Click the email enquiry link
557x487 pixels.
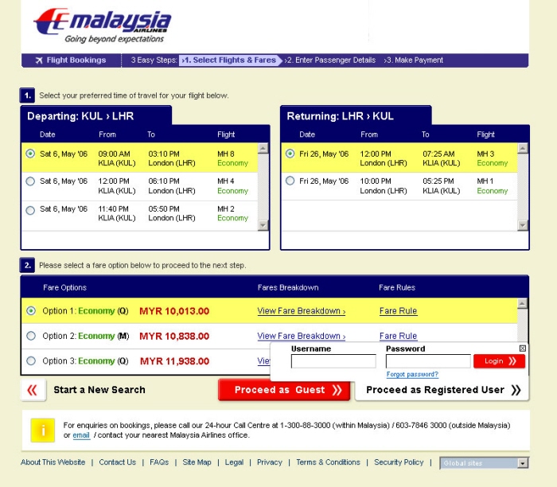coord(81,435)
